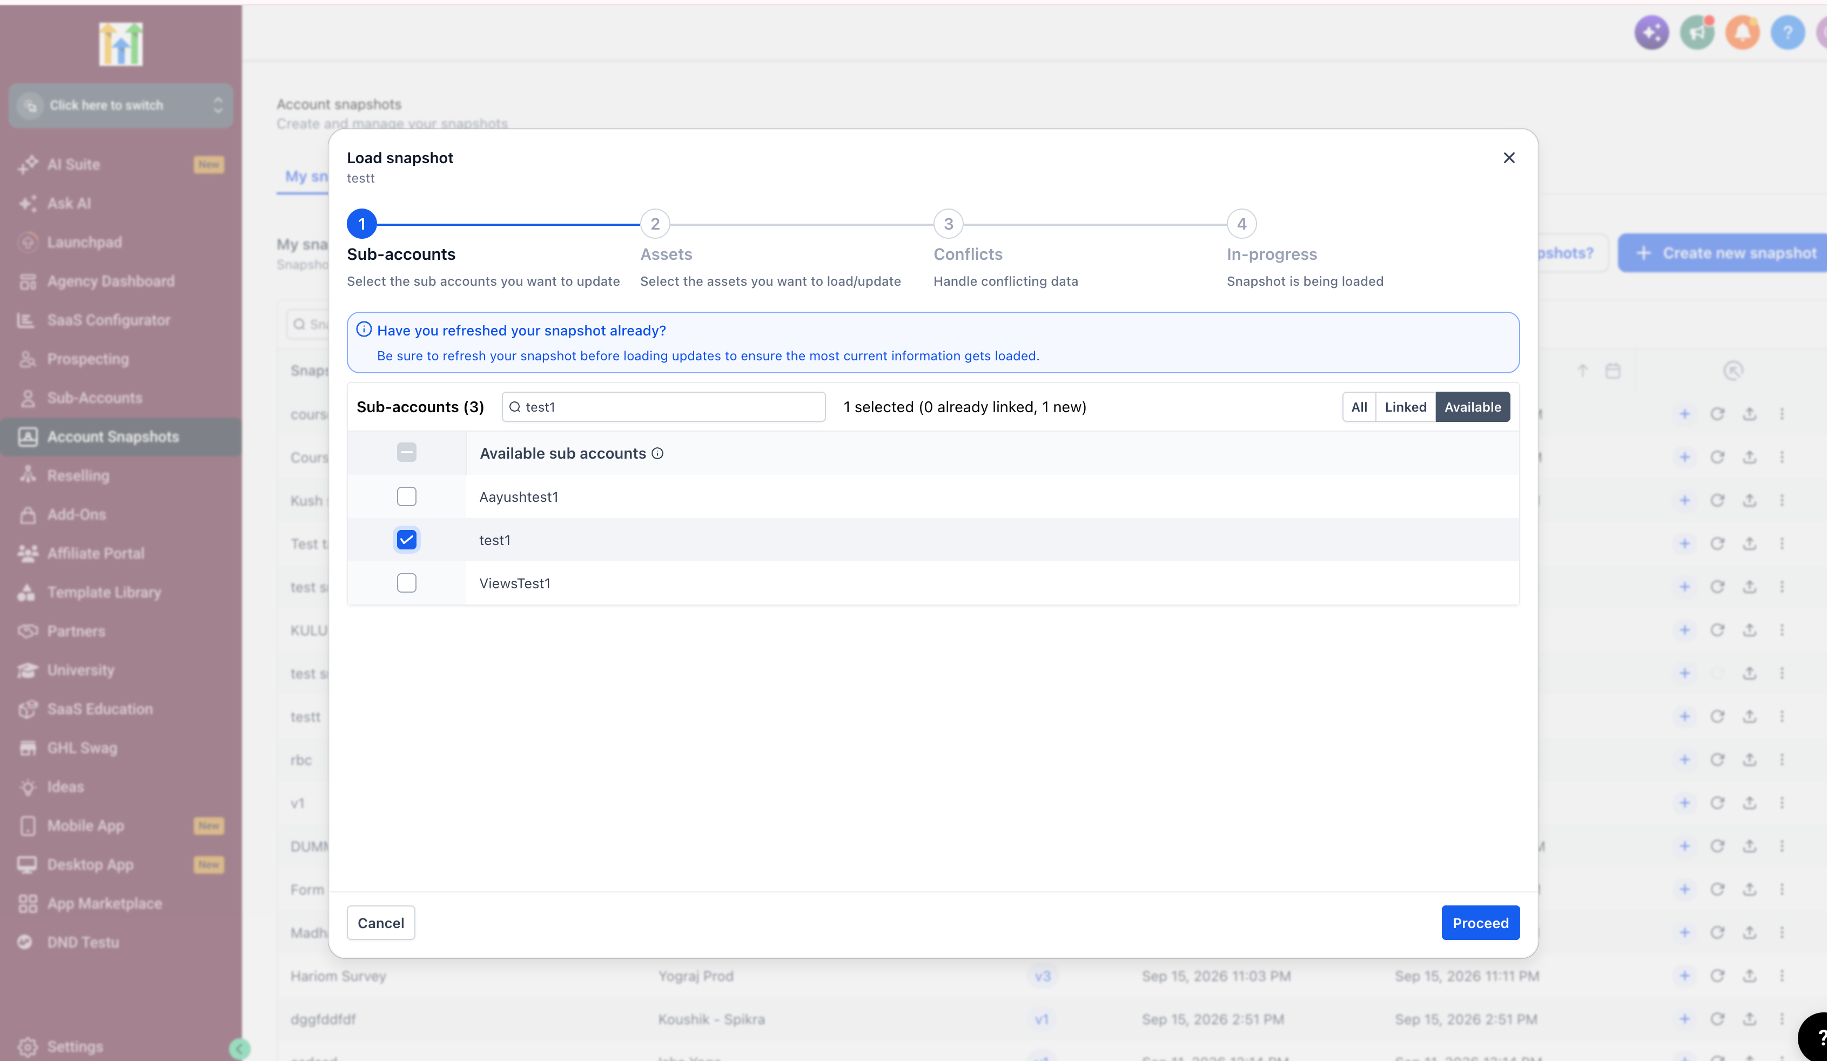Open Ask AI in sidebar
Viewport: 1827px width, 1061px height.
click(120, 203)
